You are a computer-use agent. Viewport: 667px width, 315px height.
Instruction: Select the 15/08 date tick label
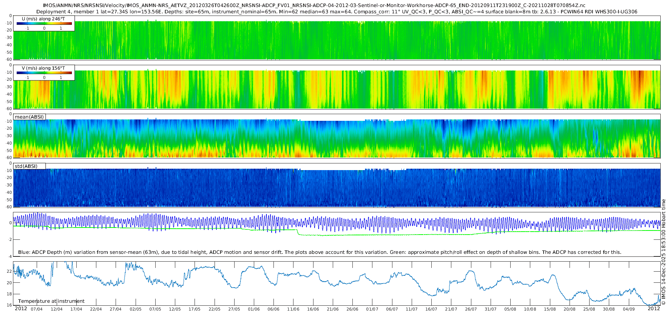pos(550,309)
